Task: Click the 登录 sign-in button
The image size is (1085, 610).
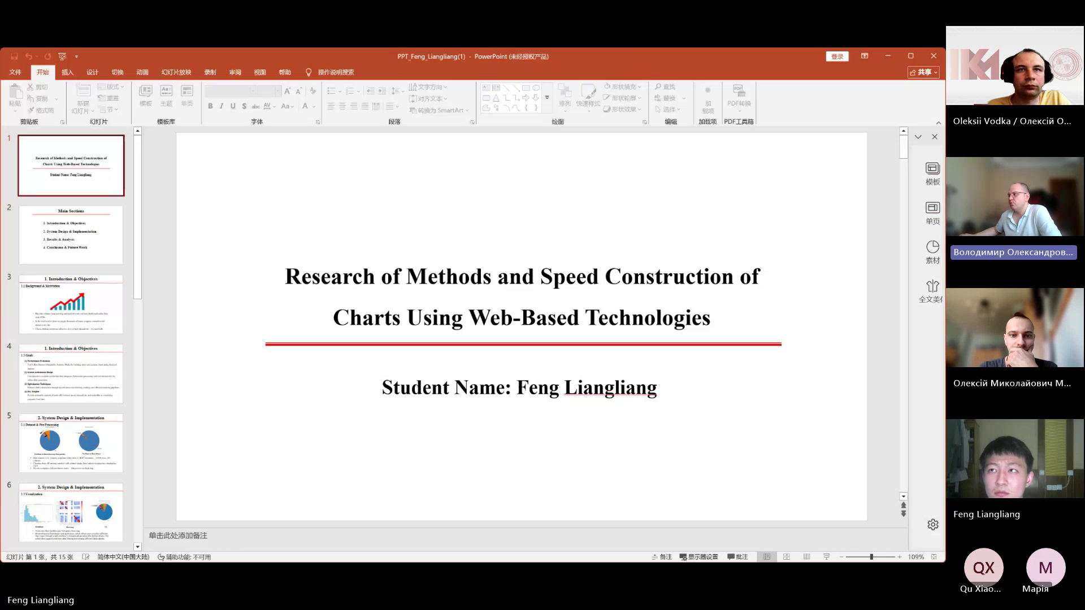Action: point(837,56)
